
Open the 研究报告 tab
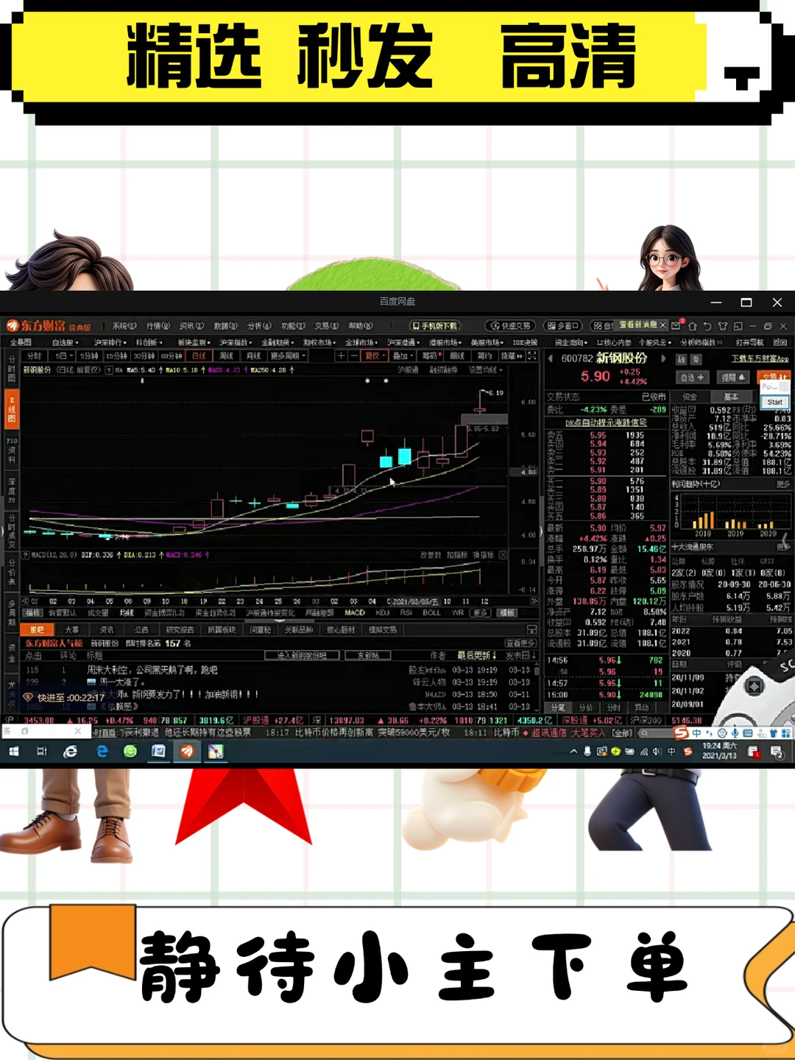(180, 629)
